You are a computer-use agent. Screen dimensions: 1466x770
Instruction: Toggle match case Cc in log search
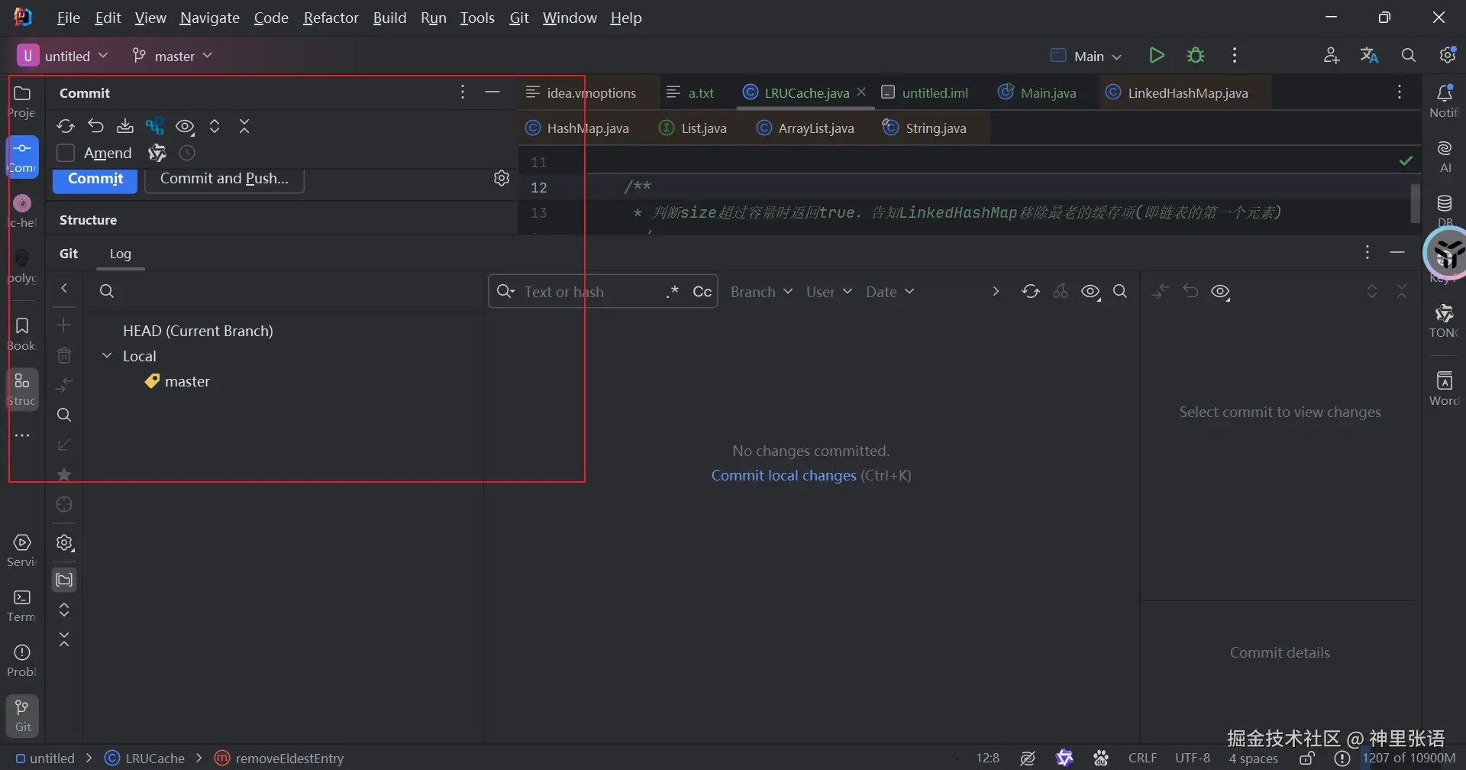tap(702, 292)
